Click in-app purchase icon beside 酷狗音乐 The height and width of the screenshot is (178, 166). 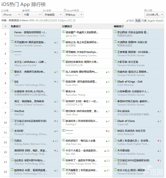coord(12,170)
